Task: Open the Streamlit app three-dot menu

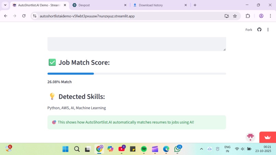Action: pyautogui.click(x=268, y=30)
